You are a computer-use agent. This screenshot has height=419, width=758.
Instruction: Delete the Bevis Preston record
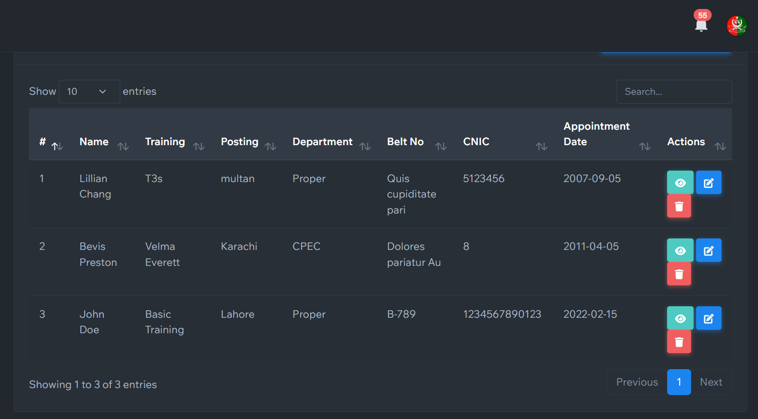(679, 274)
